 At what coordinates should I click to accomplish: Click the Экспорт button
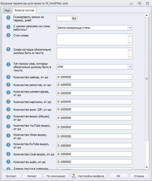(x=11, y=176)
